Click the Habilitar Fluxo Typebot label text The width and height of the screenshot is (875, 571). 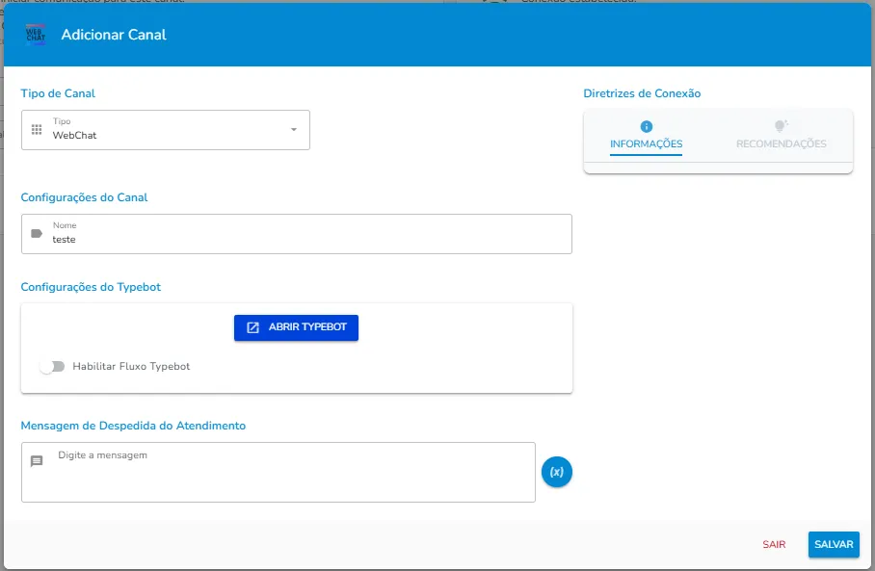click(x=131, y=366)
